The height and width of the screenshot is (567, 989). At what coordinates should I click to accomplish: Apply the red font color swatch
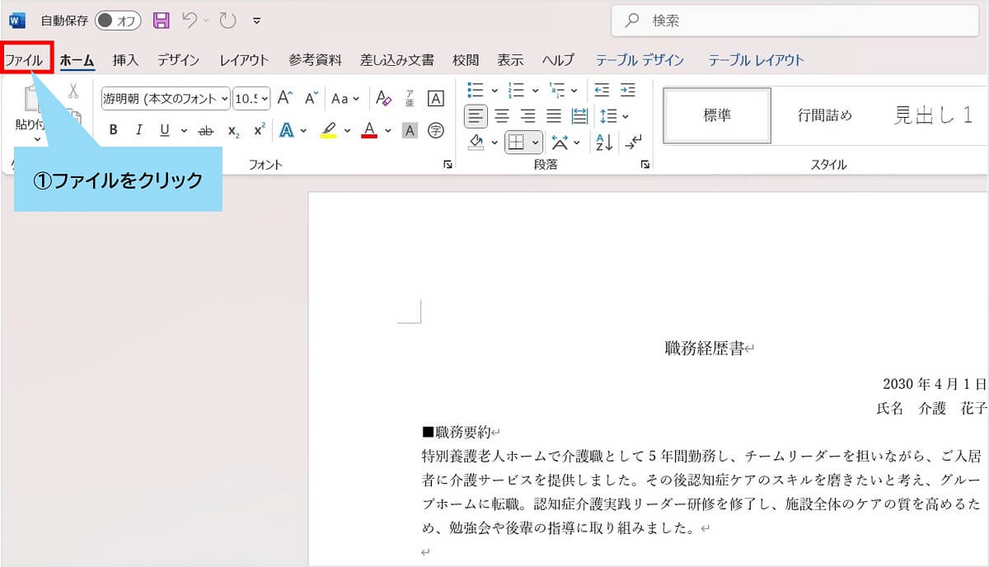point(368,130)
